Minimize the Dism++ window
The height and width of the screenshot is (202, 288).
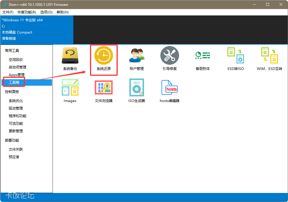click(x=254, y=4)
